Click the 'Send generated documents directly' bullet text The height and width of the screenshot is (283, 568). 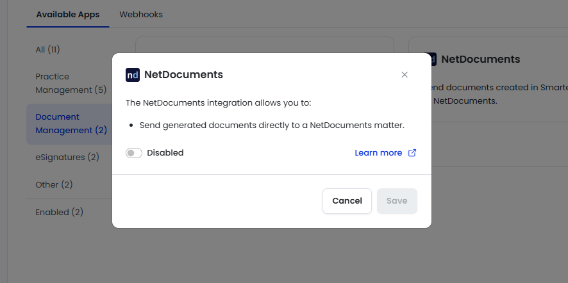(272, 125)
